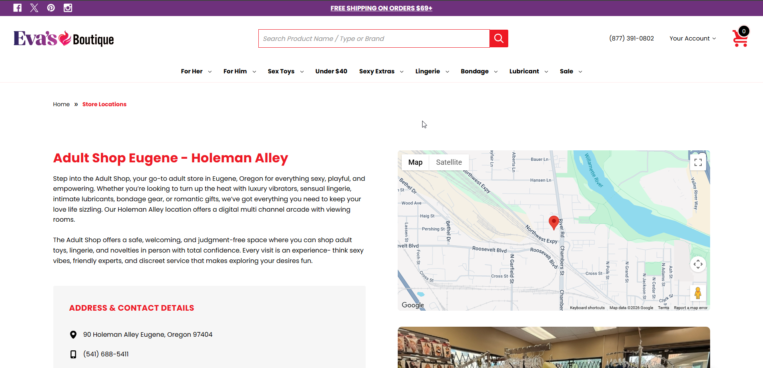Open the shopping cart icon
The height and width of the screenshot is (368, 763).
coord(740,37)
